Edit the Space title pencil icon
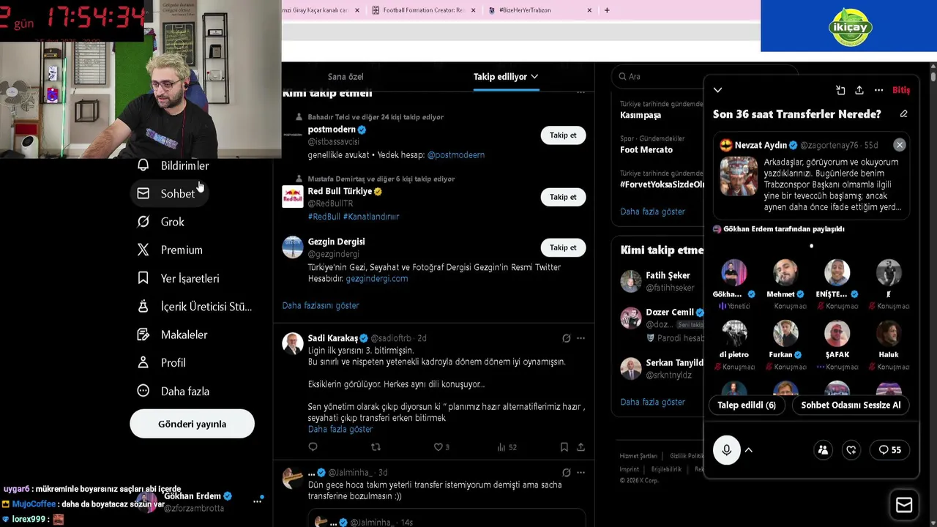The height and width of the screenshot is (527, 937). coord(903,114)
